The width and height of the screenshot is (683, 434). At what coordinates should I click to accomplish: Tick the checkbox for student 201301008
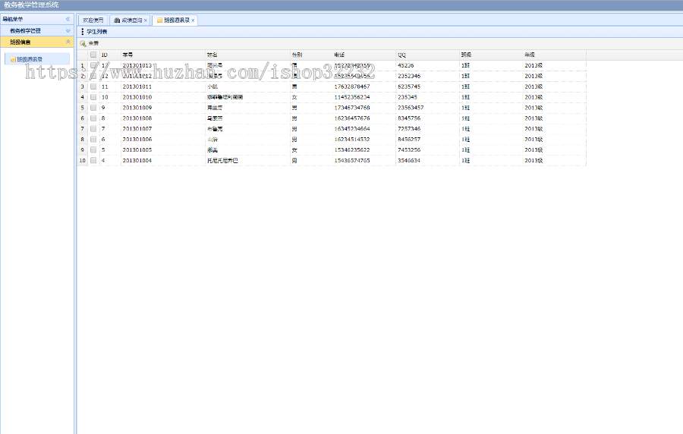(93, 118)
